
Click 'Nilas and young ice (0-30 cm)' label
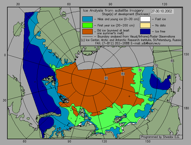(118, 19)
